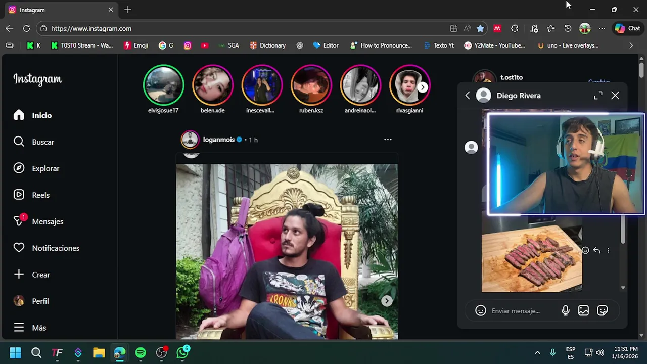Viewport: 647px width, 364px height.
Task: Open File Explorer from taskbar
Action: [99, 352]
